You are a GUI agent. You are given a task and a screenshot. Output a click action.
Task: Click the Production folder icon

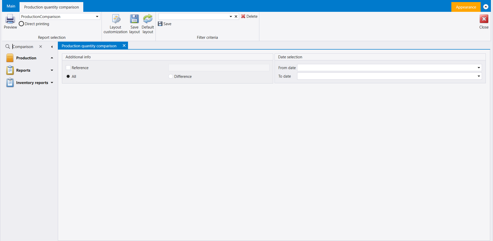point(10,58)
